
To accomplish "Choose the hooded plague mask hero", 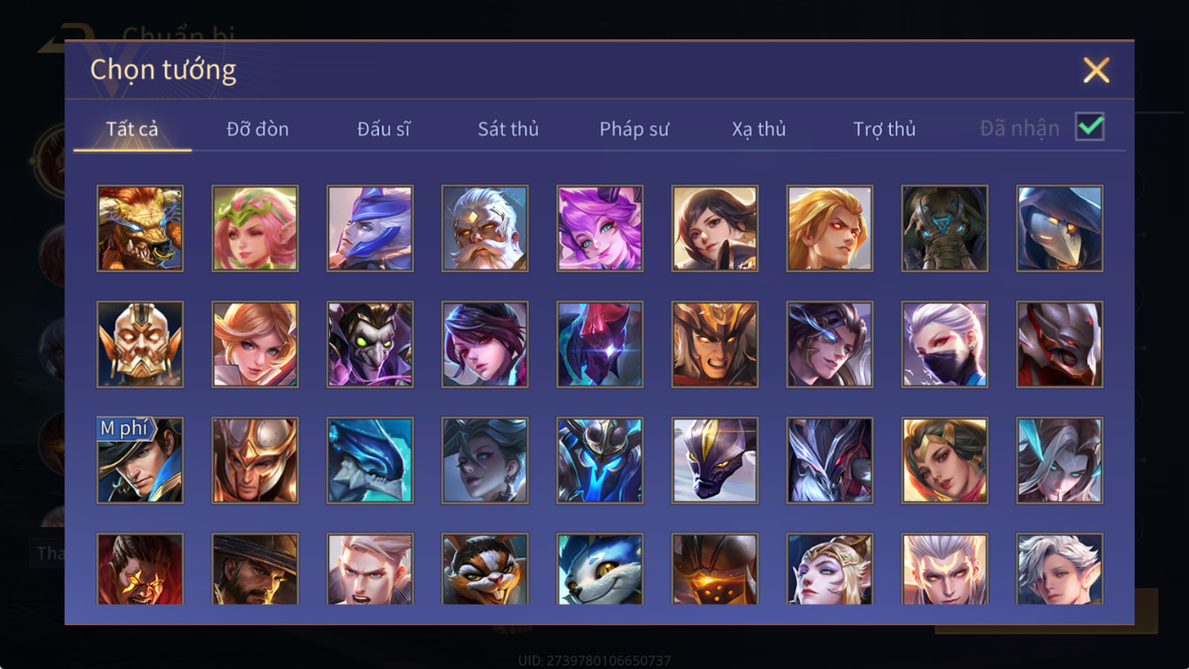I will pyautogui.click(x=1060, y=228).
